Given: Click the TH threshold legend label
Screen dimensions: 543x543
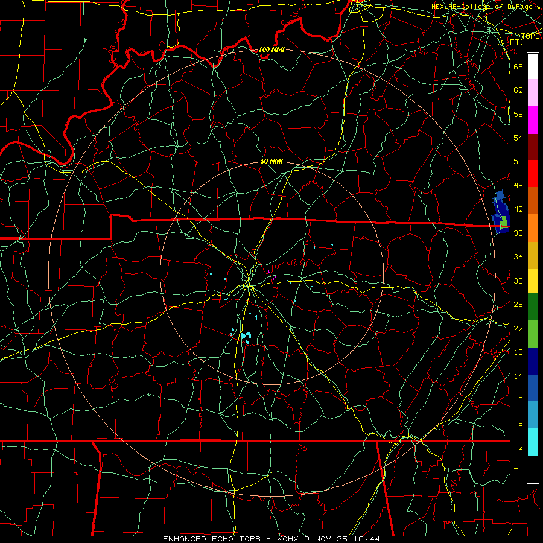Looking at the screenshot, I should coord(518,471).
